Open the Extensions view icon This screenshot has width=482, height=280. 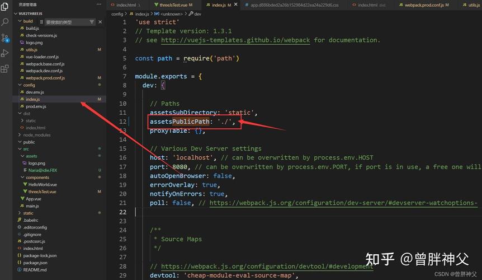[x=5, y=69]
